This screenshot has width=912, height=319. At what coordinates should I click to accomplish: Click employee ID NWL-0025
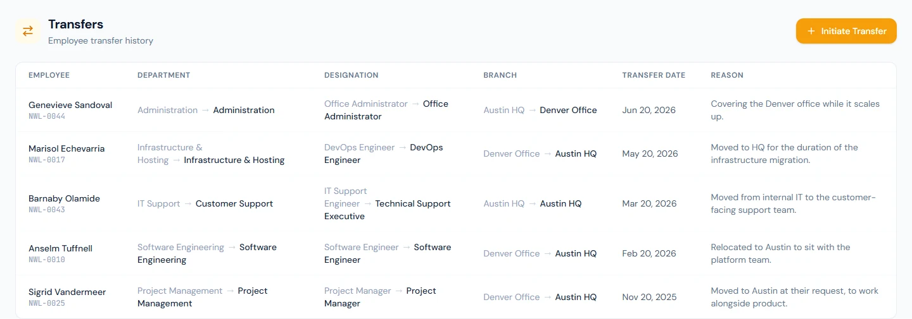point(47,303)
